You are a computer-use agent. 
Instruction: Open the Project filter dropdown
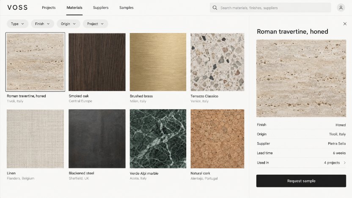click(96, 24)
